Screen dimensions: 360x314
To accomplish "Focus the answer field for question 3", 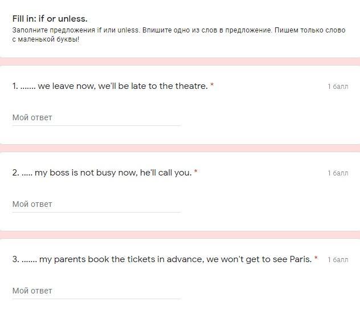I will pyautogui.click(x=96, y=291).
